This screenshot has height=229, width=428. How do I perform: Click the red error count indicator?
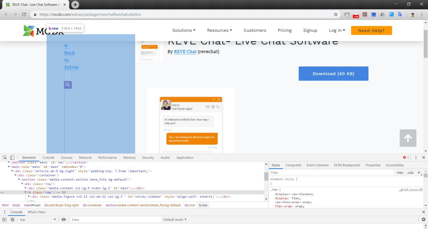pyautogui.click(x=406, y=158)
